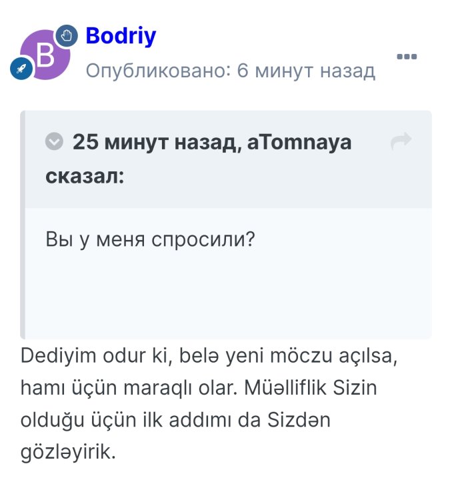Click the word "сказал:" in quote header
The width and height of the screenshot is (452, 500).
(84, 176)
